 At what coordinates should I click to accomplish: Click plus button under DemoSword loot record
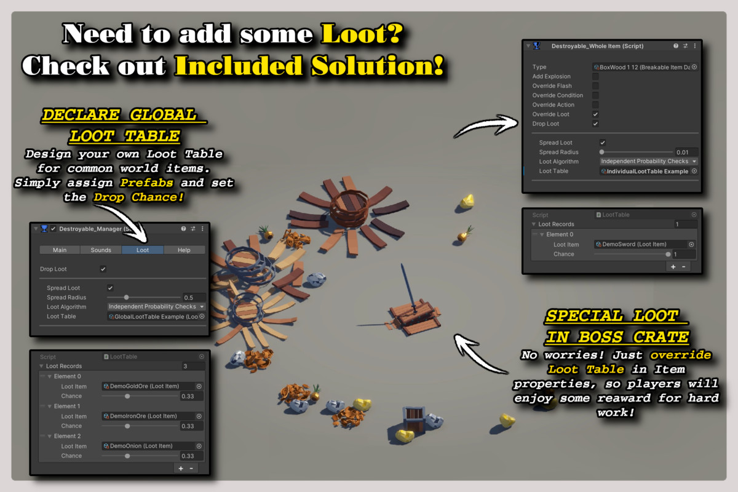(673, 266)
